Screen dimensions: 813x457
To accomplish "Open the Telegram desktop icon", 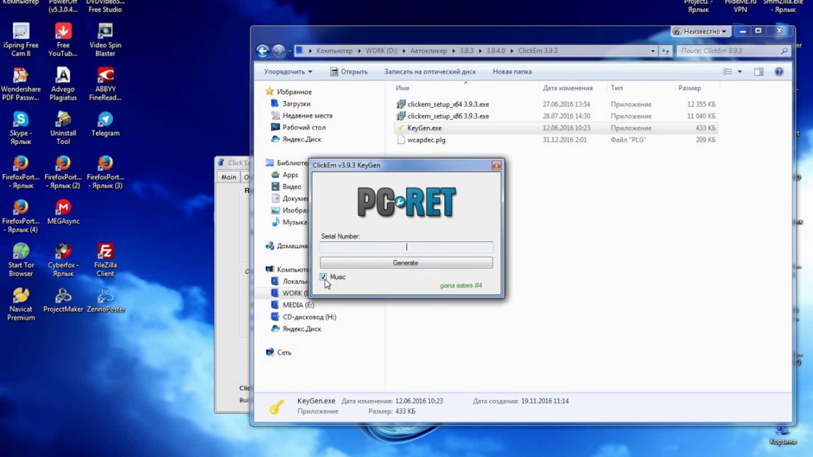I will click(105, 124).
